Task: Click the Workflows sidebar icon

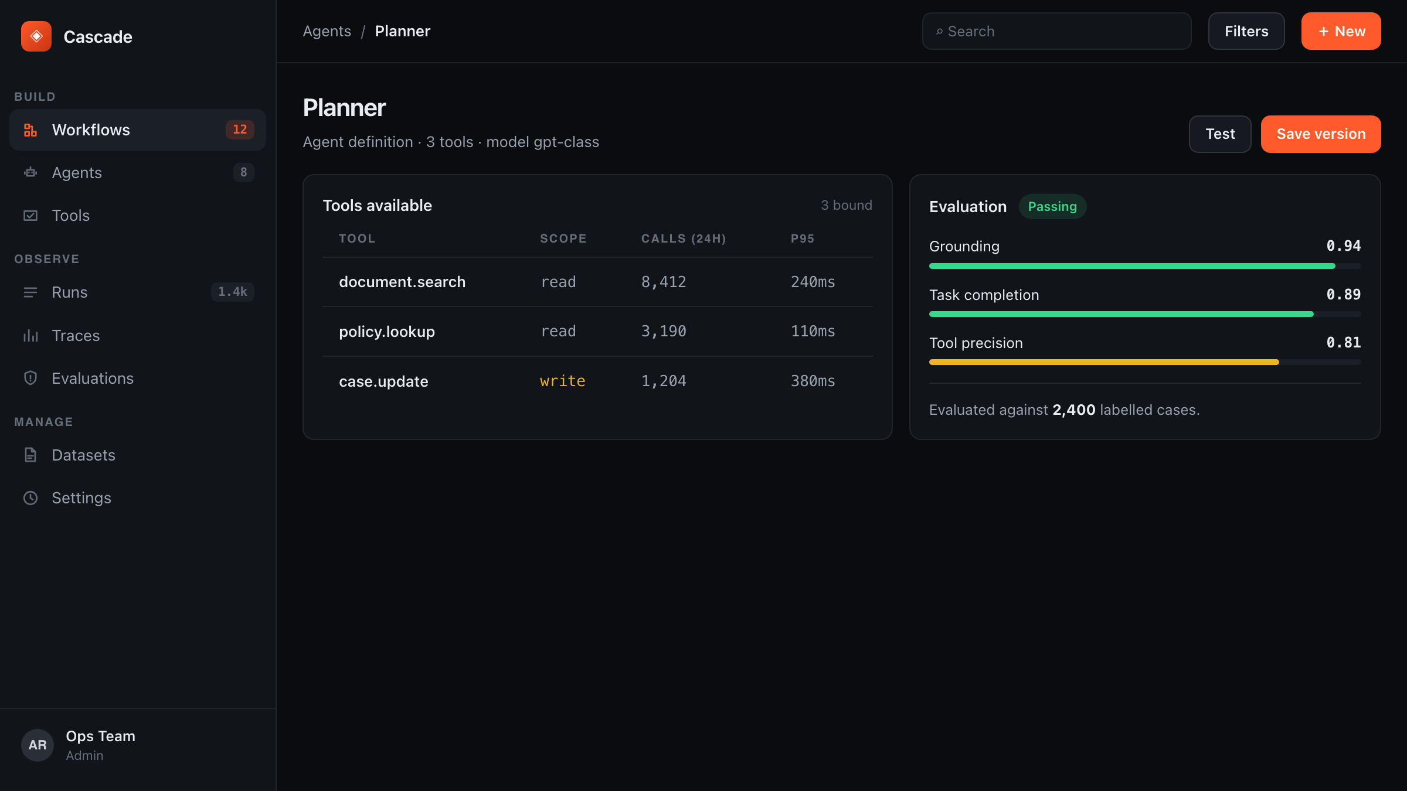Action: tap(30, 130)
